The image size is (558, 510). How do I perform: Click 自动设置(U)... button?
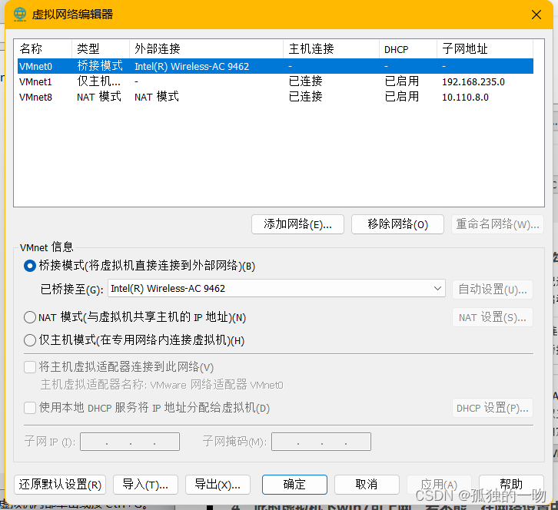click(x=493, y=289)
